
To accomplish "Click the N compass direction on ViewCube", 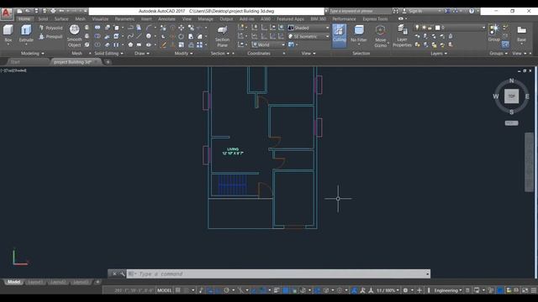I will (512, 81).
